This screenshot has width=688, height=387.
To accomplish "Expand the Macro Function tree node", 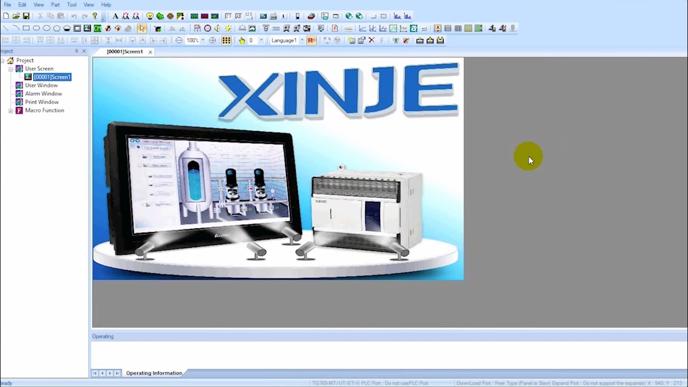I will 11,111.
